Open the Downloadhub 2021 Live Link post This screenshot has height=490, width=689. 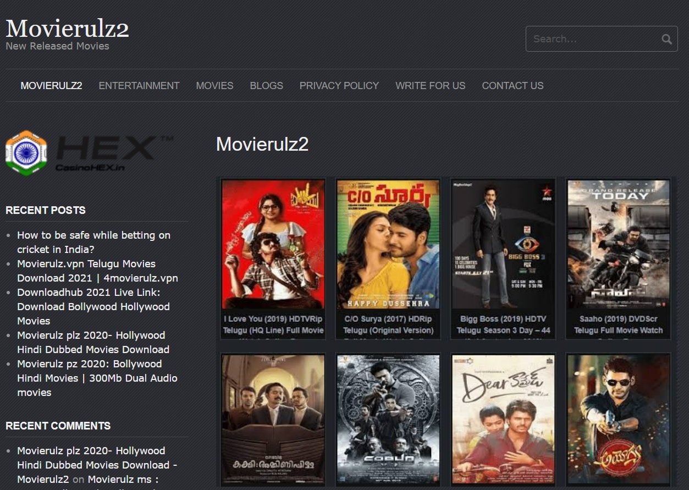[x=93, y=306]
